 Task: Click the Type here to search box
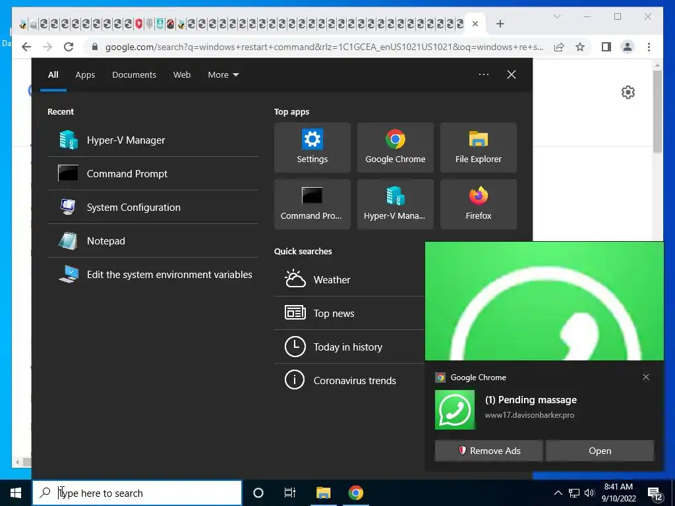point(137,493)
